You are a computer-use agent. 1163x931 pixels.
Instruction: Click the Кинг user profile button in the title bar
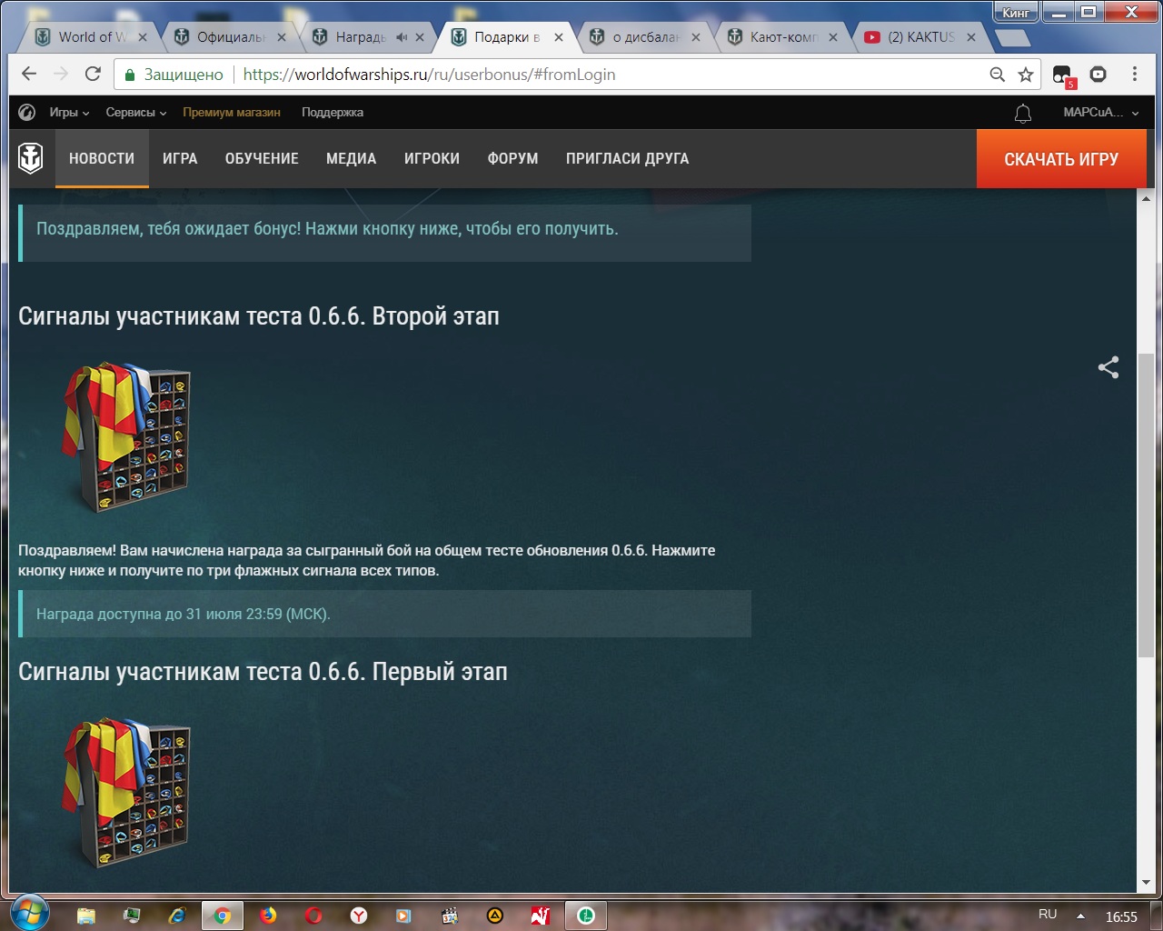(1015, 12)
